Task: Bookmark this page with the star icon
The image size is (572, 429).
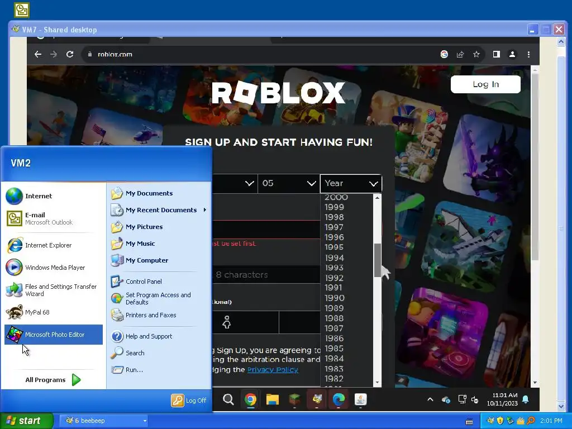Action: (x=476, y=54)
